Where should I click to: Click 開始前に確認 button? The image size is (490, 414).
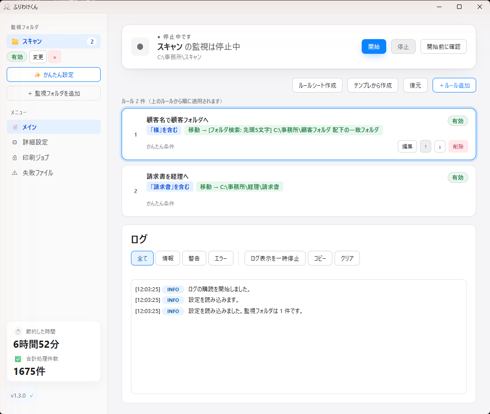(443, 47)
